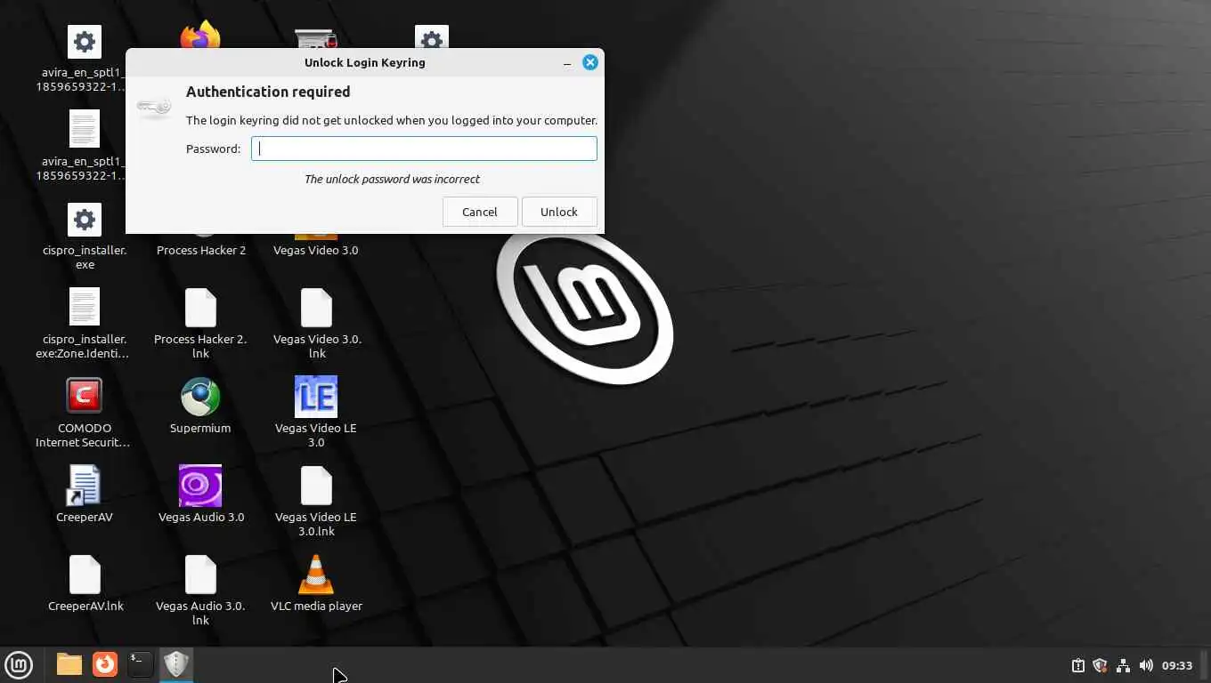This screenshot has height=683, width=1211.
Task: Open the notifications tray icon with exclamation mark
Action: click(1077, 665)
